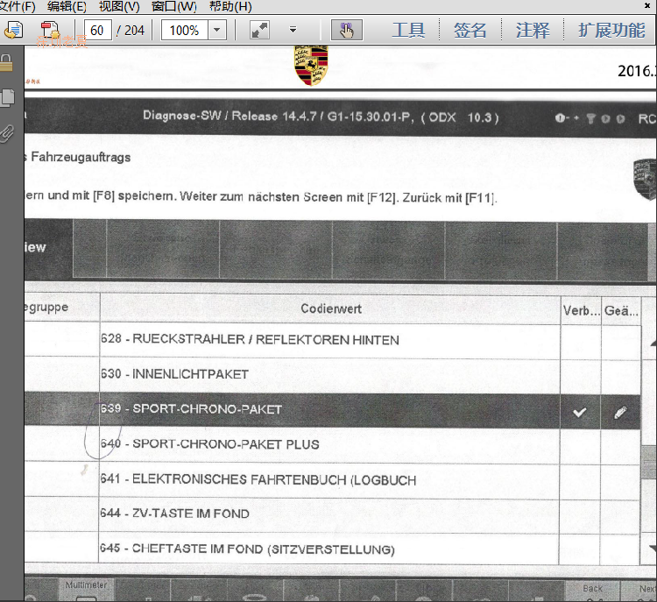Open the page thumbnails sidebar icon
This screenshot has width=657, height=602.
click(8, 97)
